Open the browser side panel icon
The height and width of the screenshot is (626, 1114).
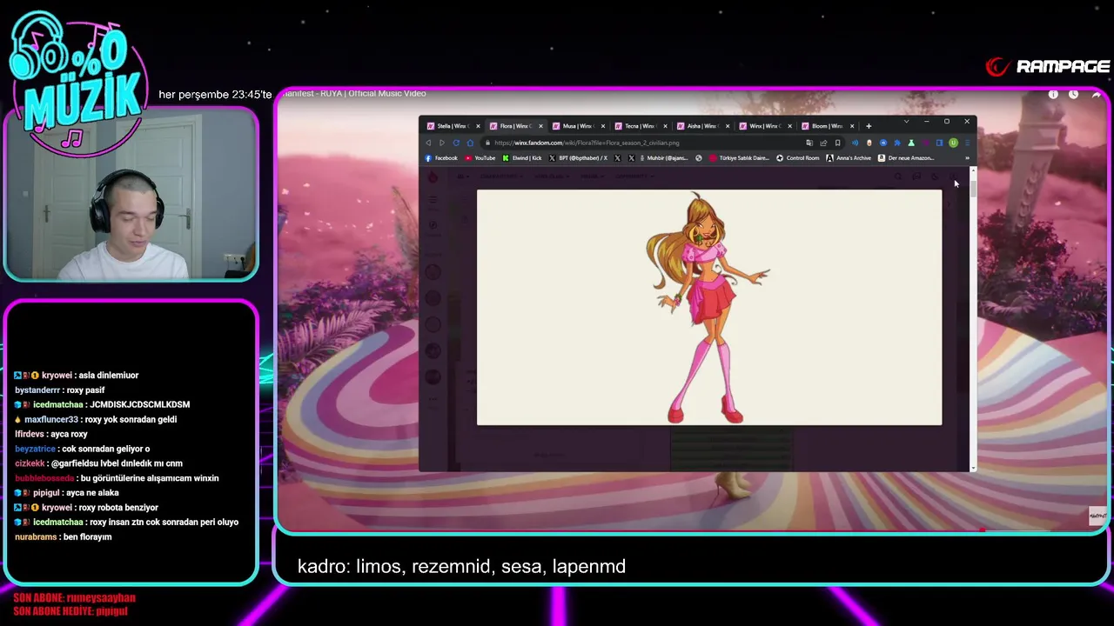pos(939,143)
